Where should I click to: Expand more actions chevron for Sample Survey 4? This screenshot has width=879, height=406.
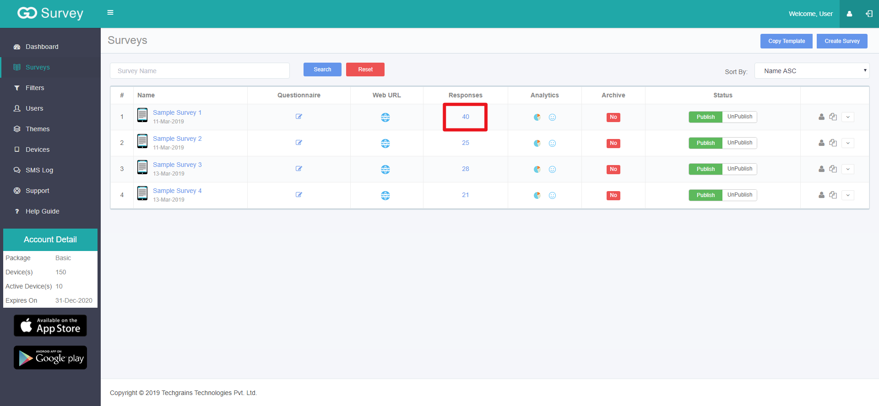click(848, 195)
